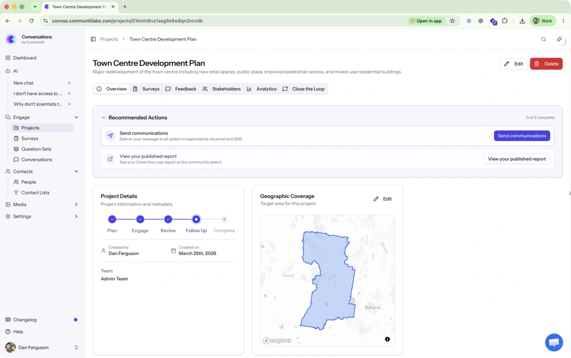The width and height of the screenshot is (571, 358).
Task: Switch to the Stakeholders tab
Action: click(x=222, y=89)
